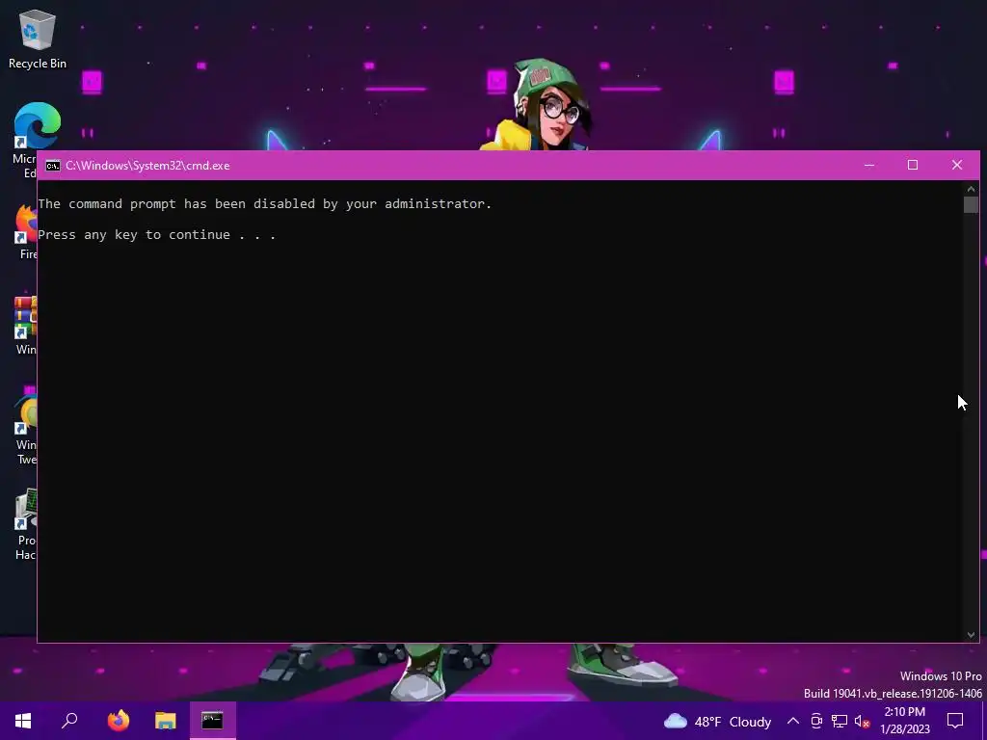This screenshot has width=987, height=740.
Task: Open the Windows Start menu
Action: coord(23,721)
